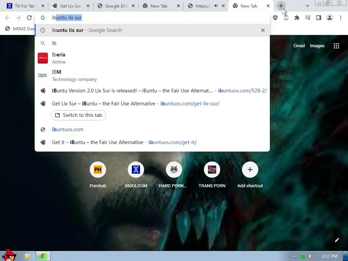This screenshot has height=261, width=348.
Task: Close the active New Tab
Action: 268,6
